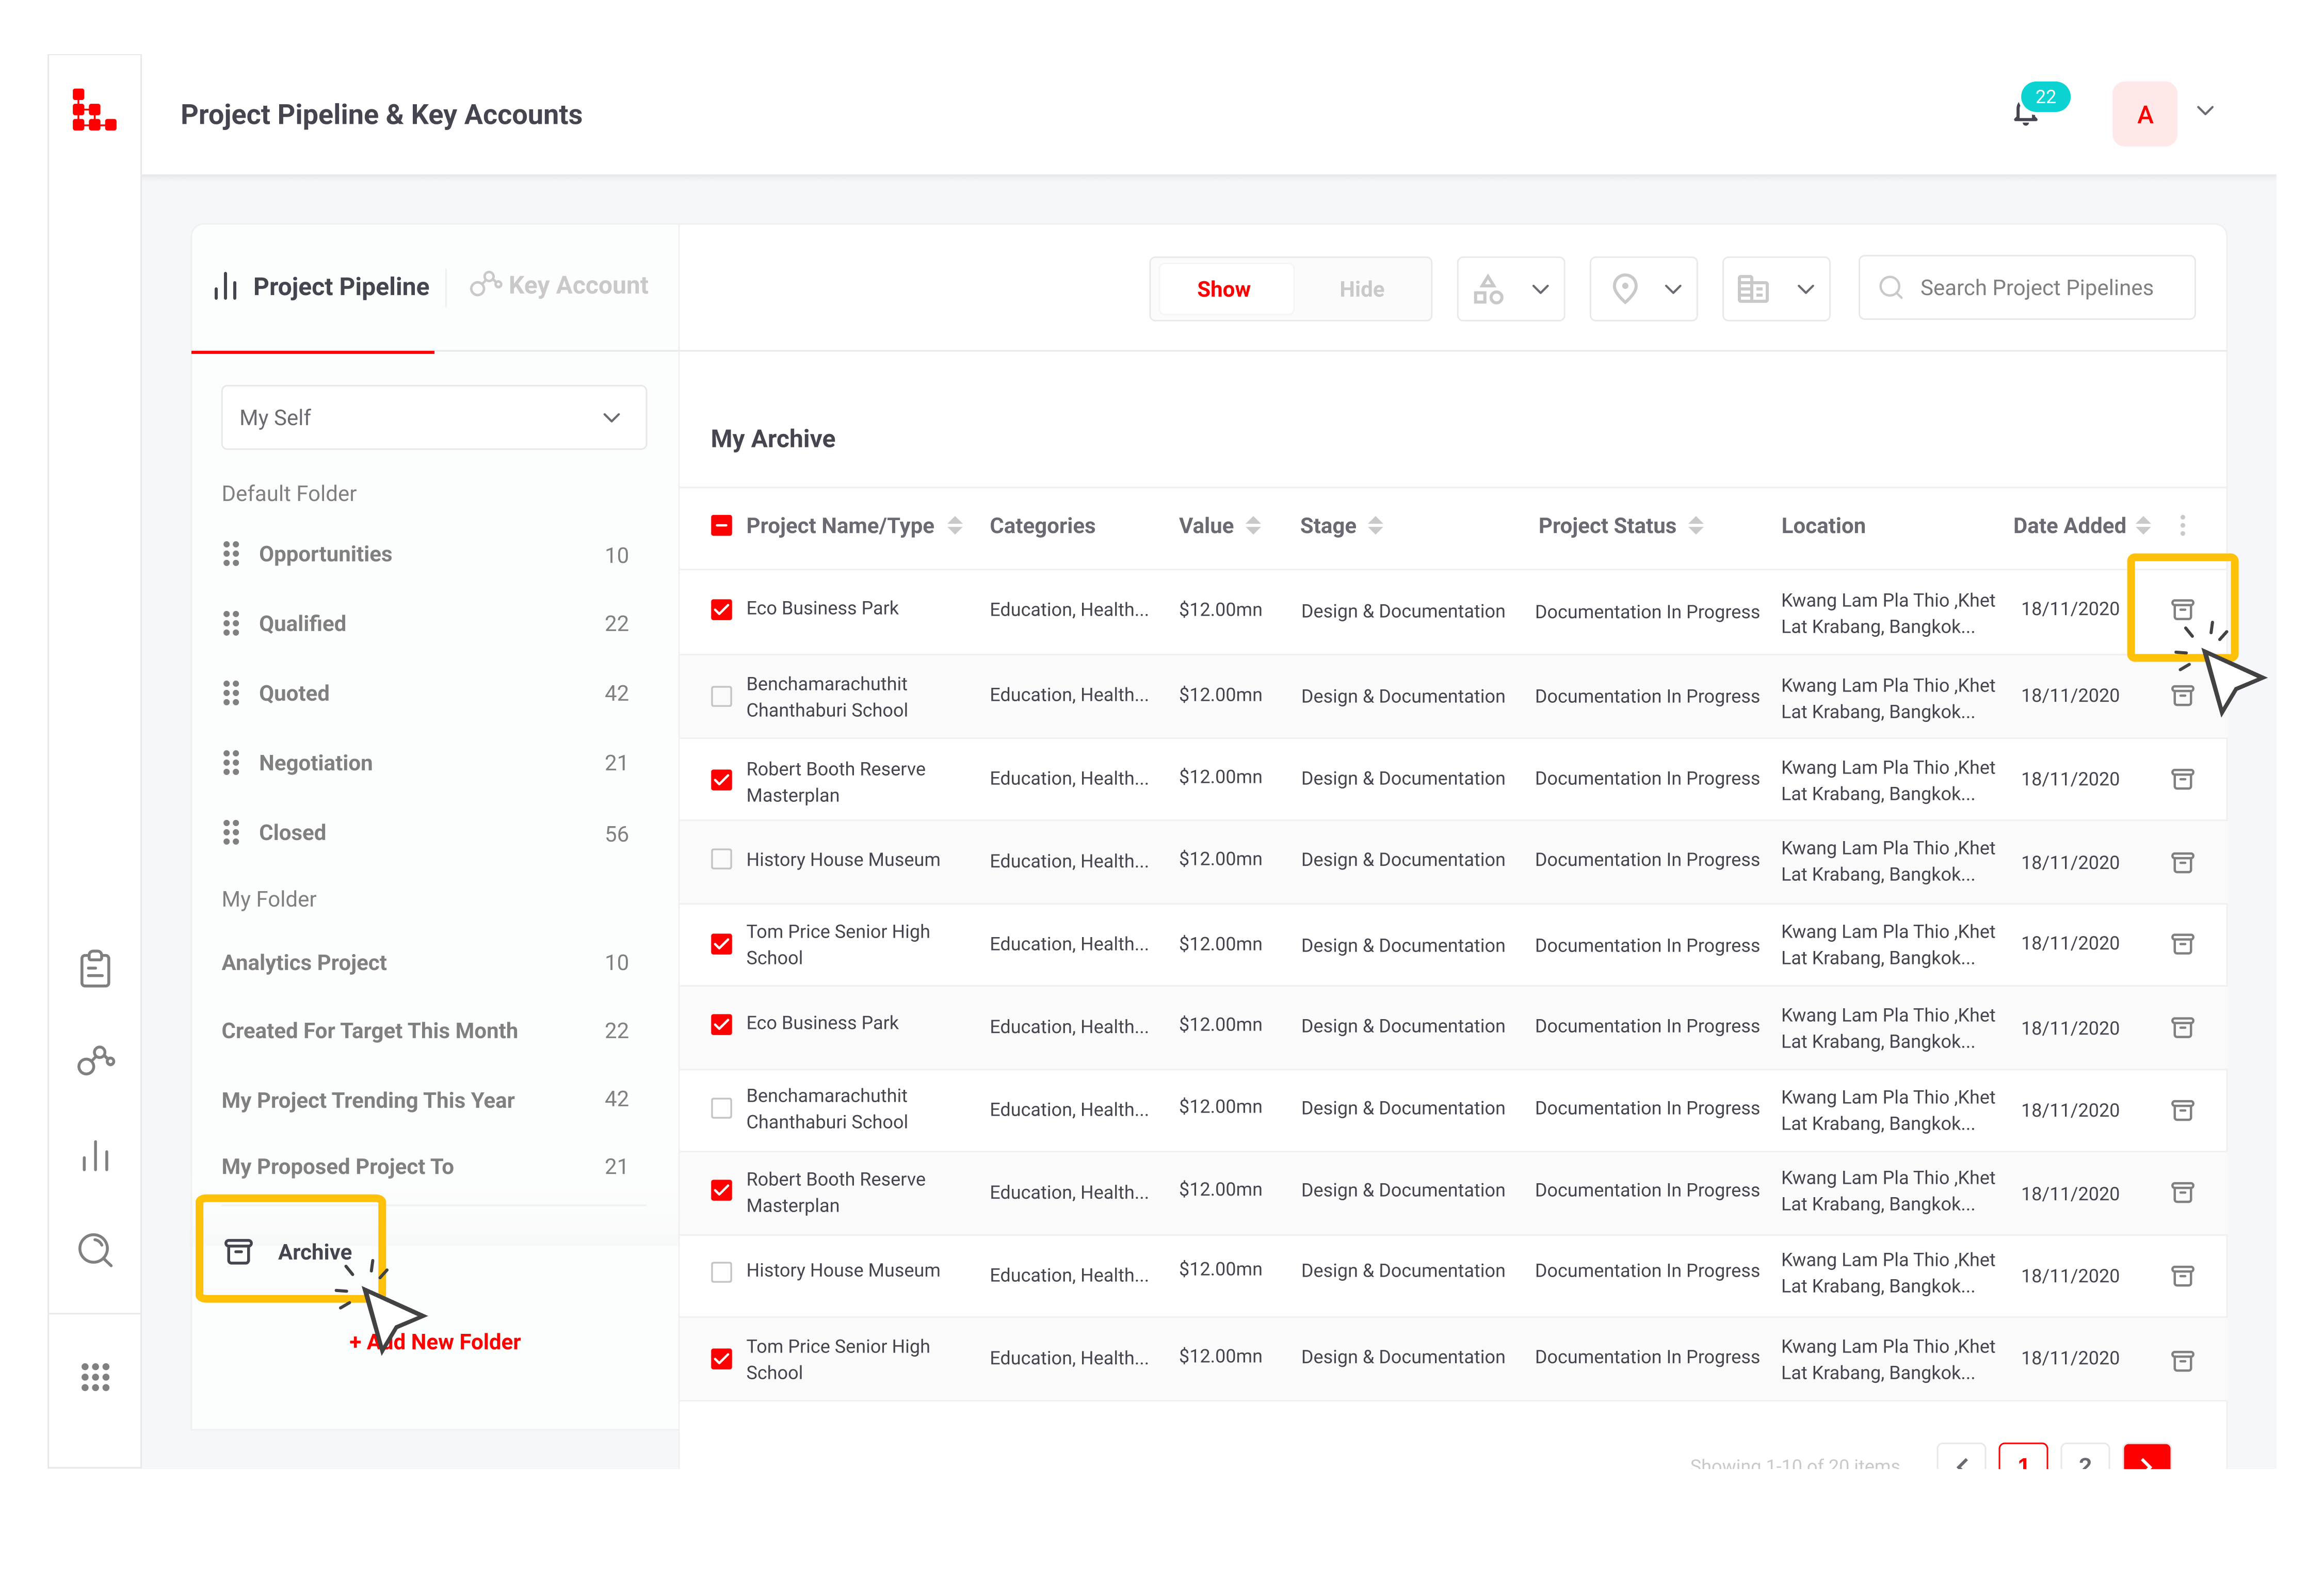Select the network/connections icon in sidebar
The width and height of the screenshot is (2324, 1596).
[95, 1060]
